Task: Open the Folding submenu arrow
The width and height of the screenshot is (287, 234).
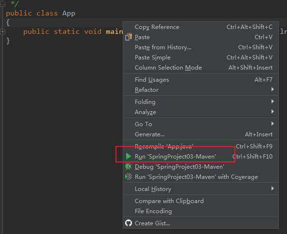Action: point(273,102)
